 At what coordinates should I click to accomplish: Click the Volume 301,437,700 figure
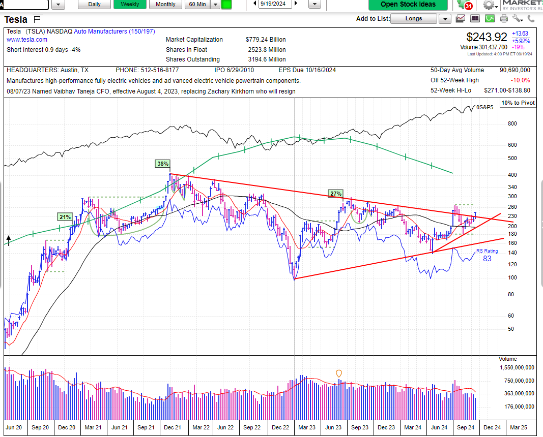coord(483,47)
